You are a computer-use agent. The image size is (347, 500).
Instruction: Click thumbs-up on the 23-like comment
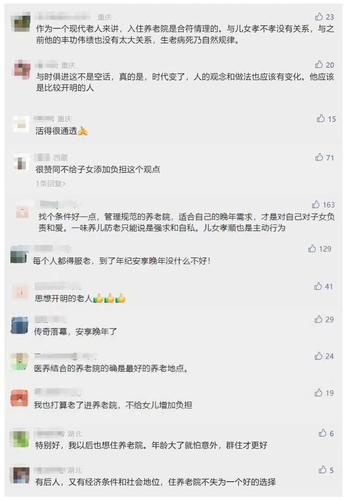(319, 16)
